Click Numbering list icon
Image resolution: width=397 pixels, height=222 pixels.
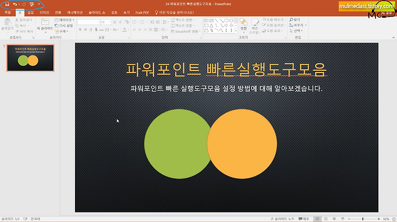143,22
